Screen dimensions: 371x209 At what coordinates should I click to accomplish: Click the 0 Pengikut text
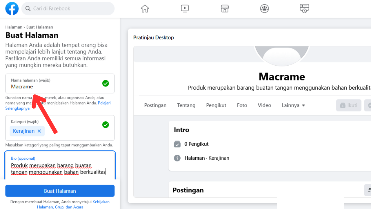(197, 144)
